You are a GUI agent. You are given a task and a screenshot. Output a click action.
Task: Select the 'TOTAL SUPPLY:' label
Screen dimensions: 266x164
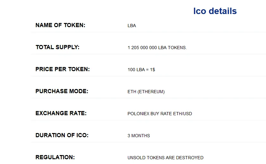(x=57, y=47)
